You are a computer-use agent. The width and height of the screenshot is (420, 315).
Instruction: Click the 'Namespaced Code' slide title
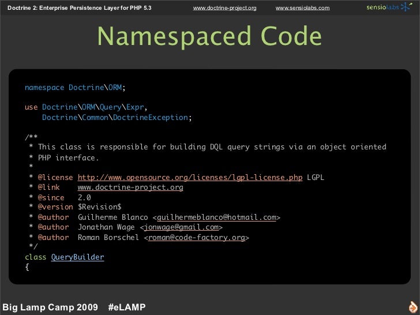tap(209, 36)
